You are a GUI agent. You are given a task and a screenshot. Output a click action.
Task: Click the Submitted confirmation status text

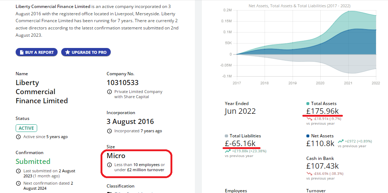(33, 161)
